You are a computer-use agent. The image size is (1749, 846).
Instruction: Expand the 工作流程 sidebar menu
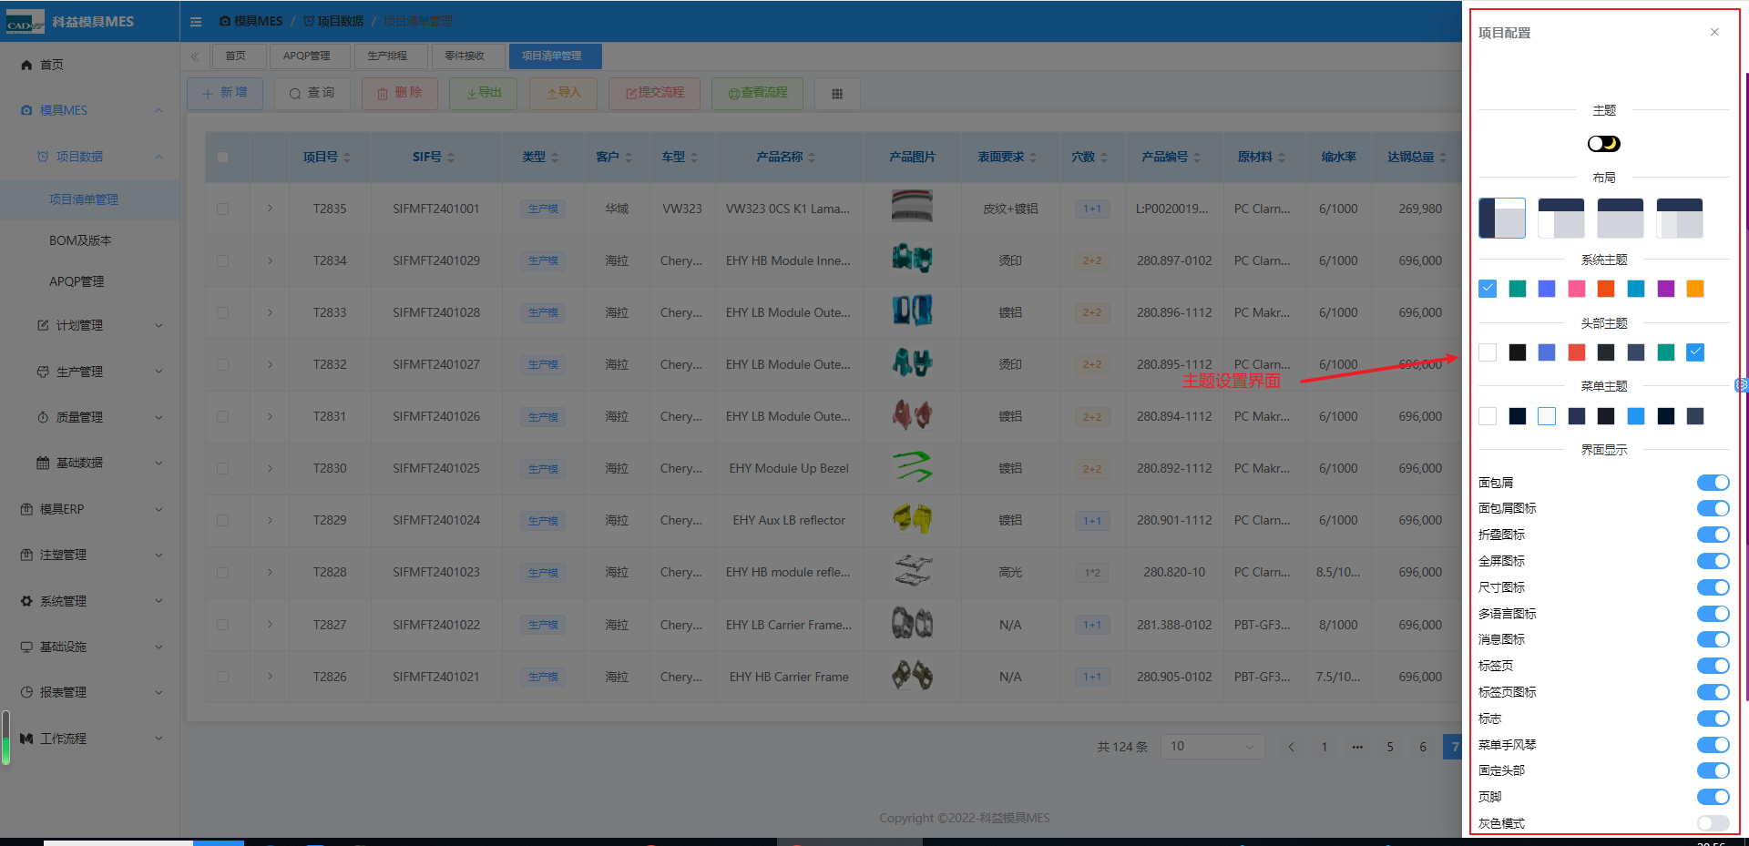point(89,739)
